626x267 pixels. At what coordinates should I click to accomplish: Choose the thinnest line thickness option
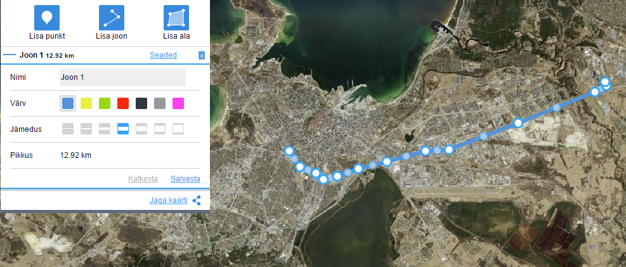[x=68, y=129]
